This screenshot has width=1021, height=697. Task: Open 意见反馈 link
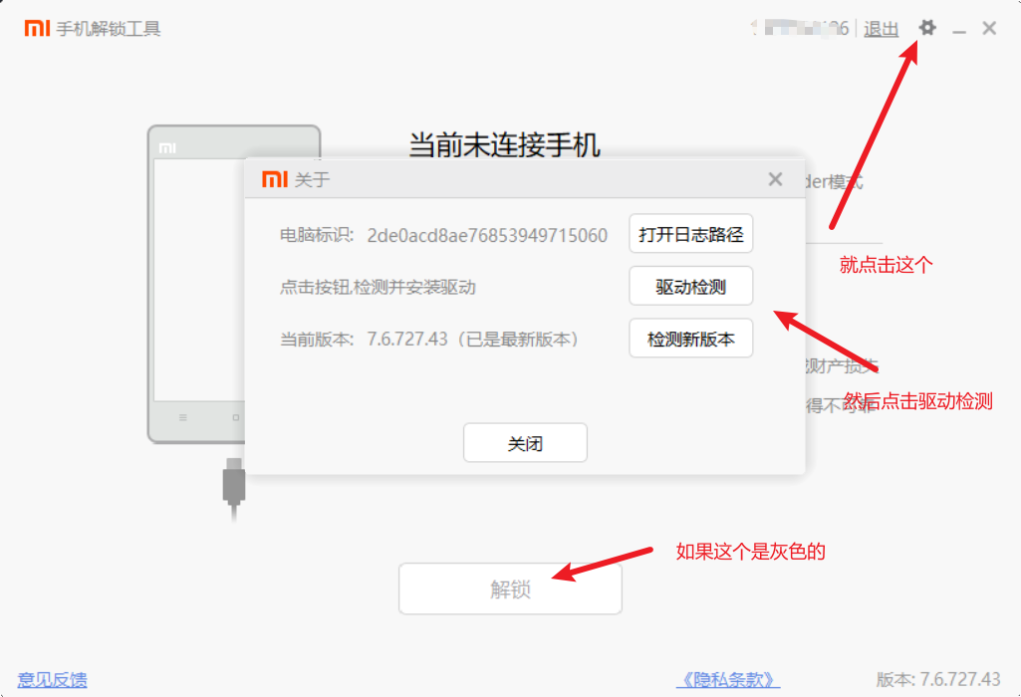(52, 680)
